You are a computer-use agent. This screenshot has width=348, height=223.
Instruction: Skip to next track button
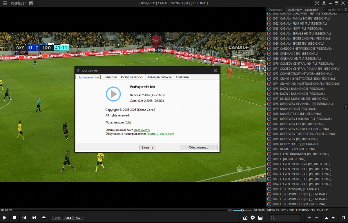[34, 218]
